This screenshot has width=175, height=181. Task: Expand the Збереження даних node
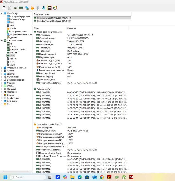click(2, 80)
